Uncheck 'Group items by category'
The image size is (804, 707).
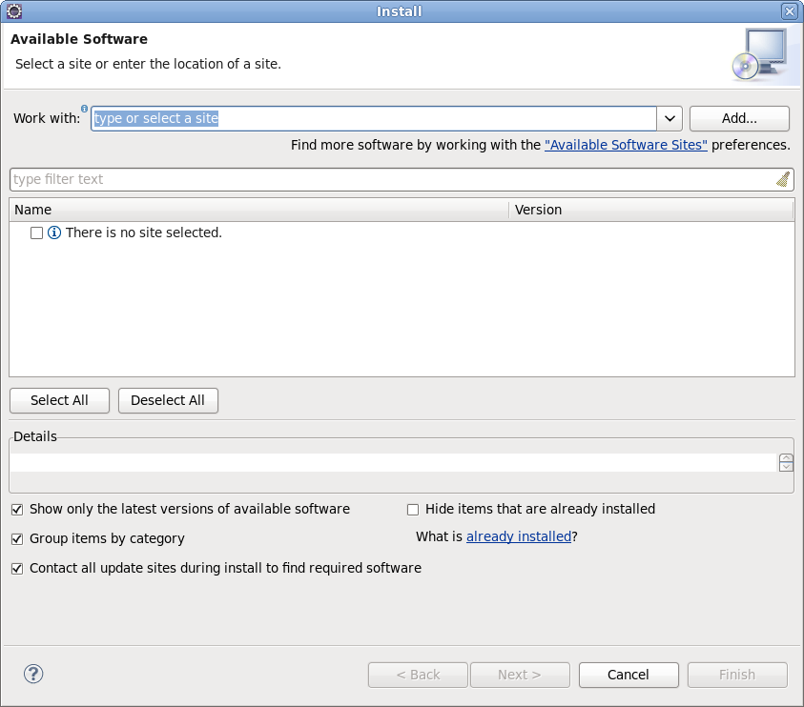(16, 538)
